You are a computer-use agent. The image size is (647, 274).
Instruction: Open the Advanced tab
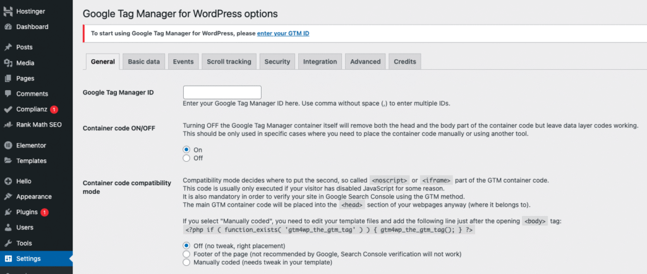(x=365, y=62)
